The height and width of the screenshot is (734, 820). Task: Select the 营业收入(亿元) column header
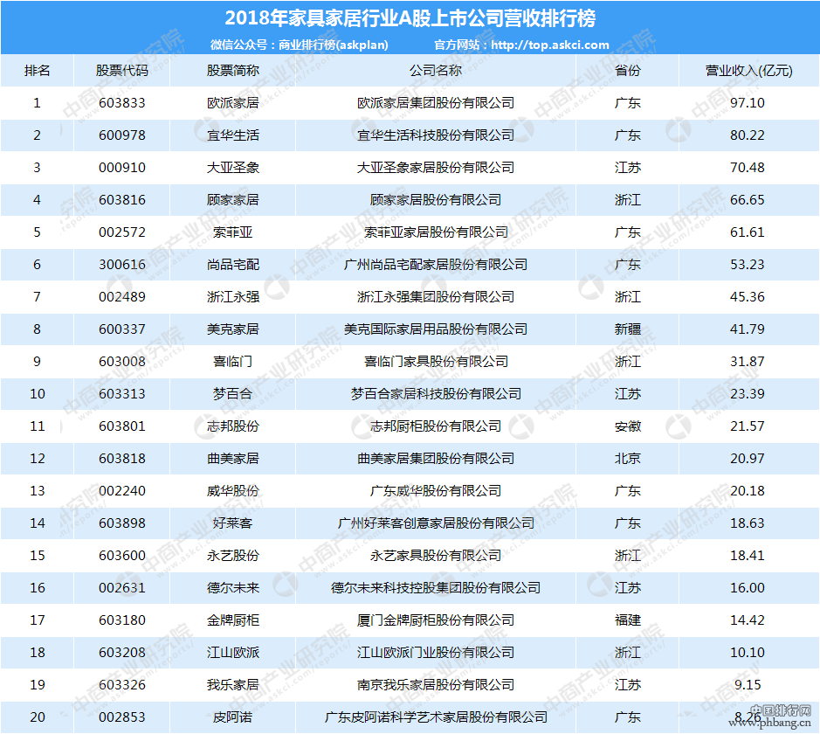[749, 71]
